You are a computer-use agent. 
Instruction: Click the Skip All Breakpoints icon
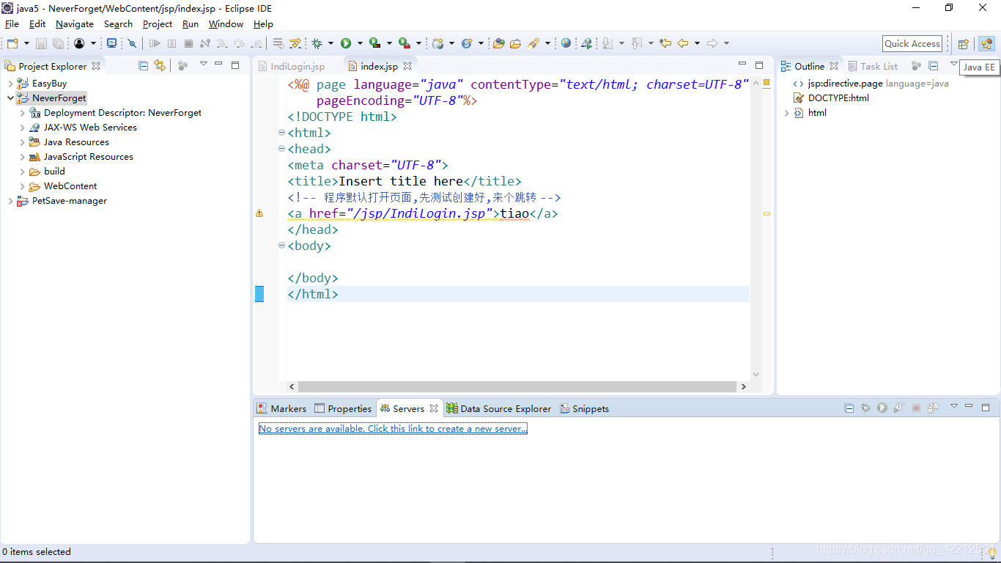click(x=132, y=44)
